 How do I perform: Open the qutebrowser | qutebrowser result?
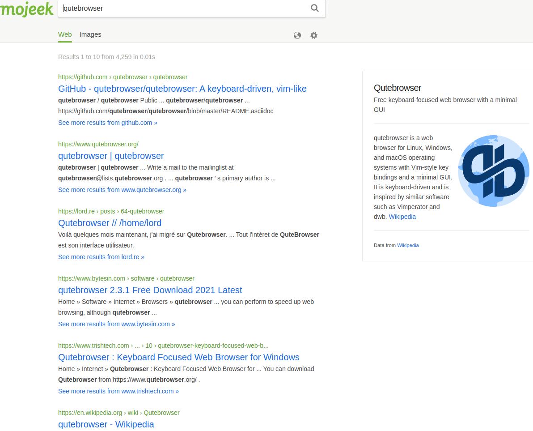click(x=111, y=156)
